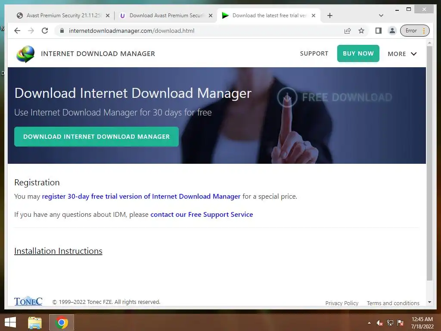Open the Privacy Policy footer link
Image resolution: width=441 pixels, height=331 pixels.
click(342, 303)
